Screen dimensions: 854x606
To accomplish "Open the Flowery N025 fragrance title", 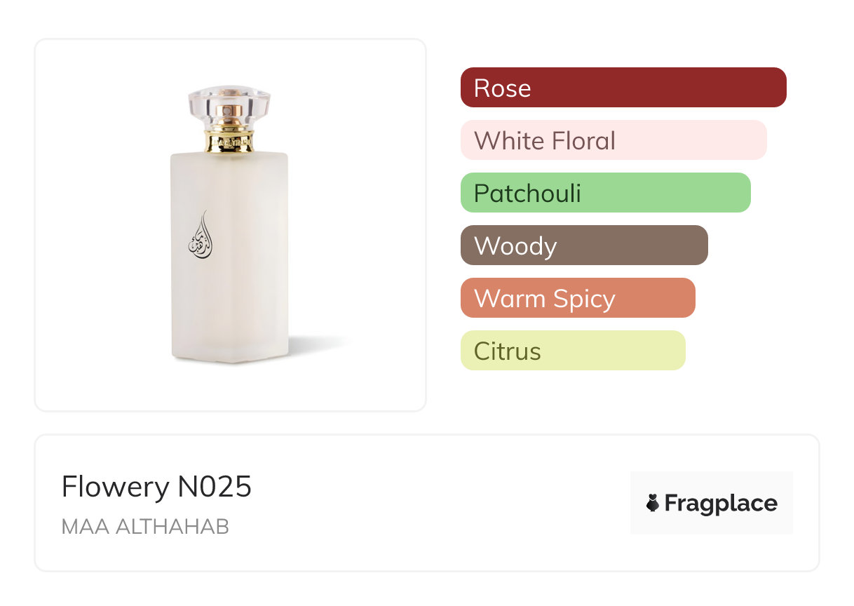I will click(156, 487).
